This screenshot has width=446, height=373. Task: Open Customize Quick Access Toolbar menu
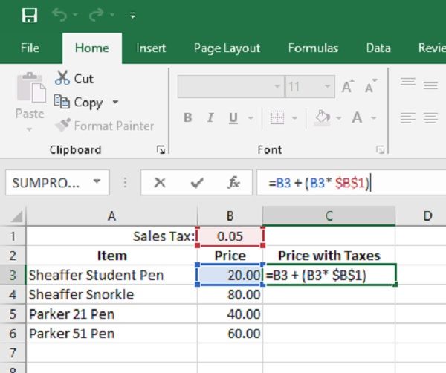132,15
